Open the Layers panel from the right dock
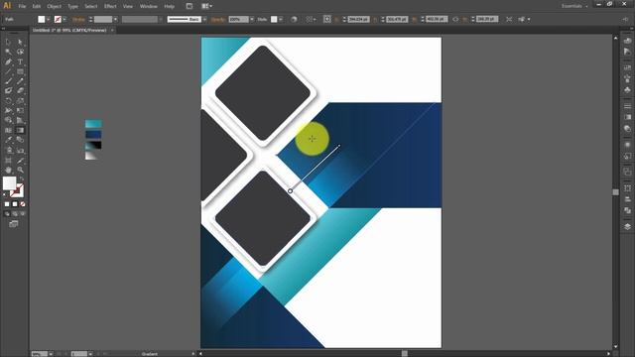635x357 pixels. (627, 227)
